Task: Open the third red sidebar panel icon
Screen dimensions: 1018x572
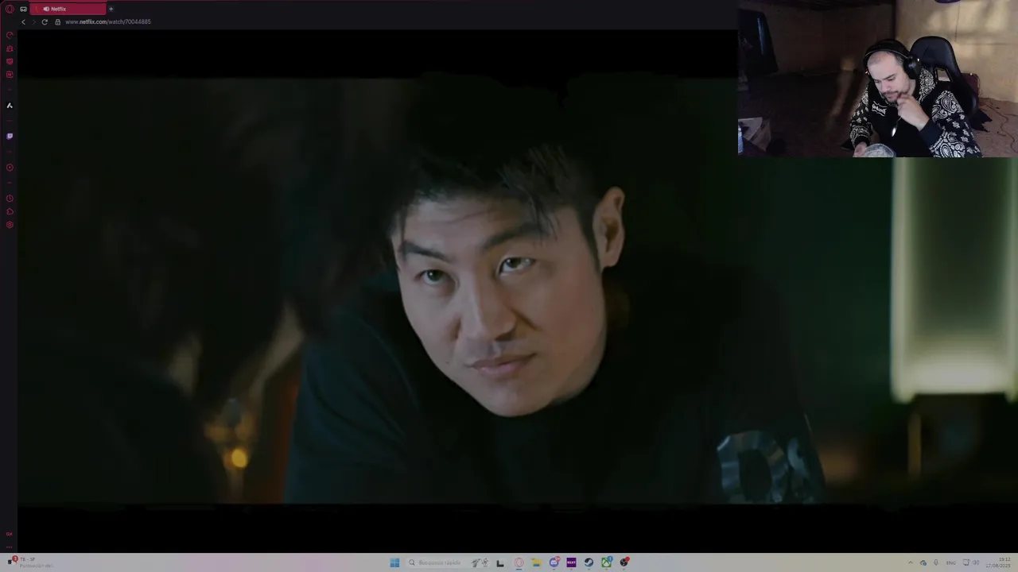Action: 10,61
